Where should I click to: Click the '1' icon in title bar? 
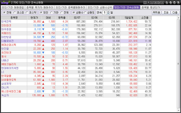point(152,3)
